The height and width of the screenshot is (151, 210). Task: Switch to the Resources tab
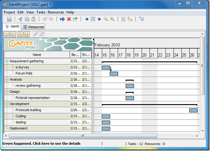[33, 27]
